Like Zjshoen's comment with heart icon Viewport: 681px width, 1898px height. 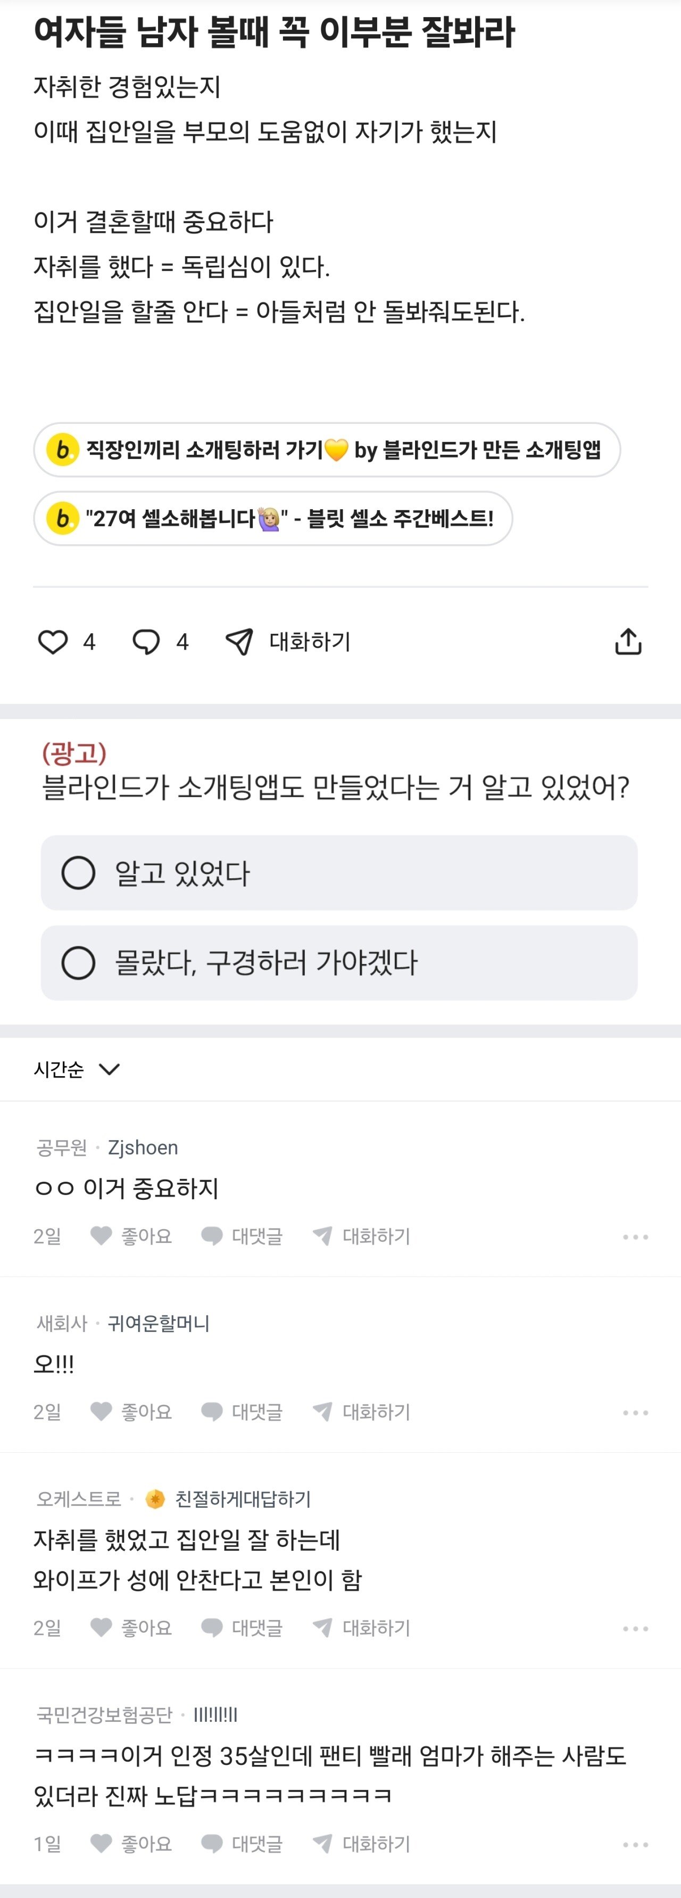[x=101, y=1236]
